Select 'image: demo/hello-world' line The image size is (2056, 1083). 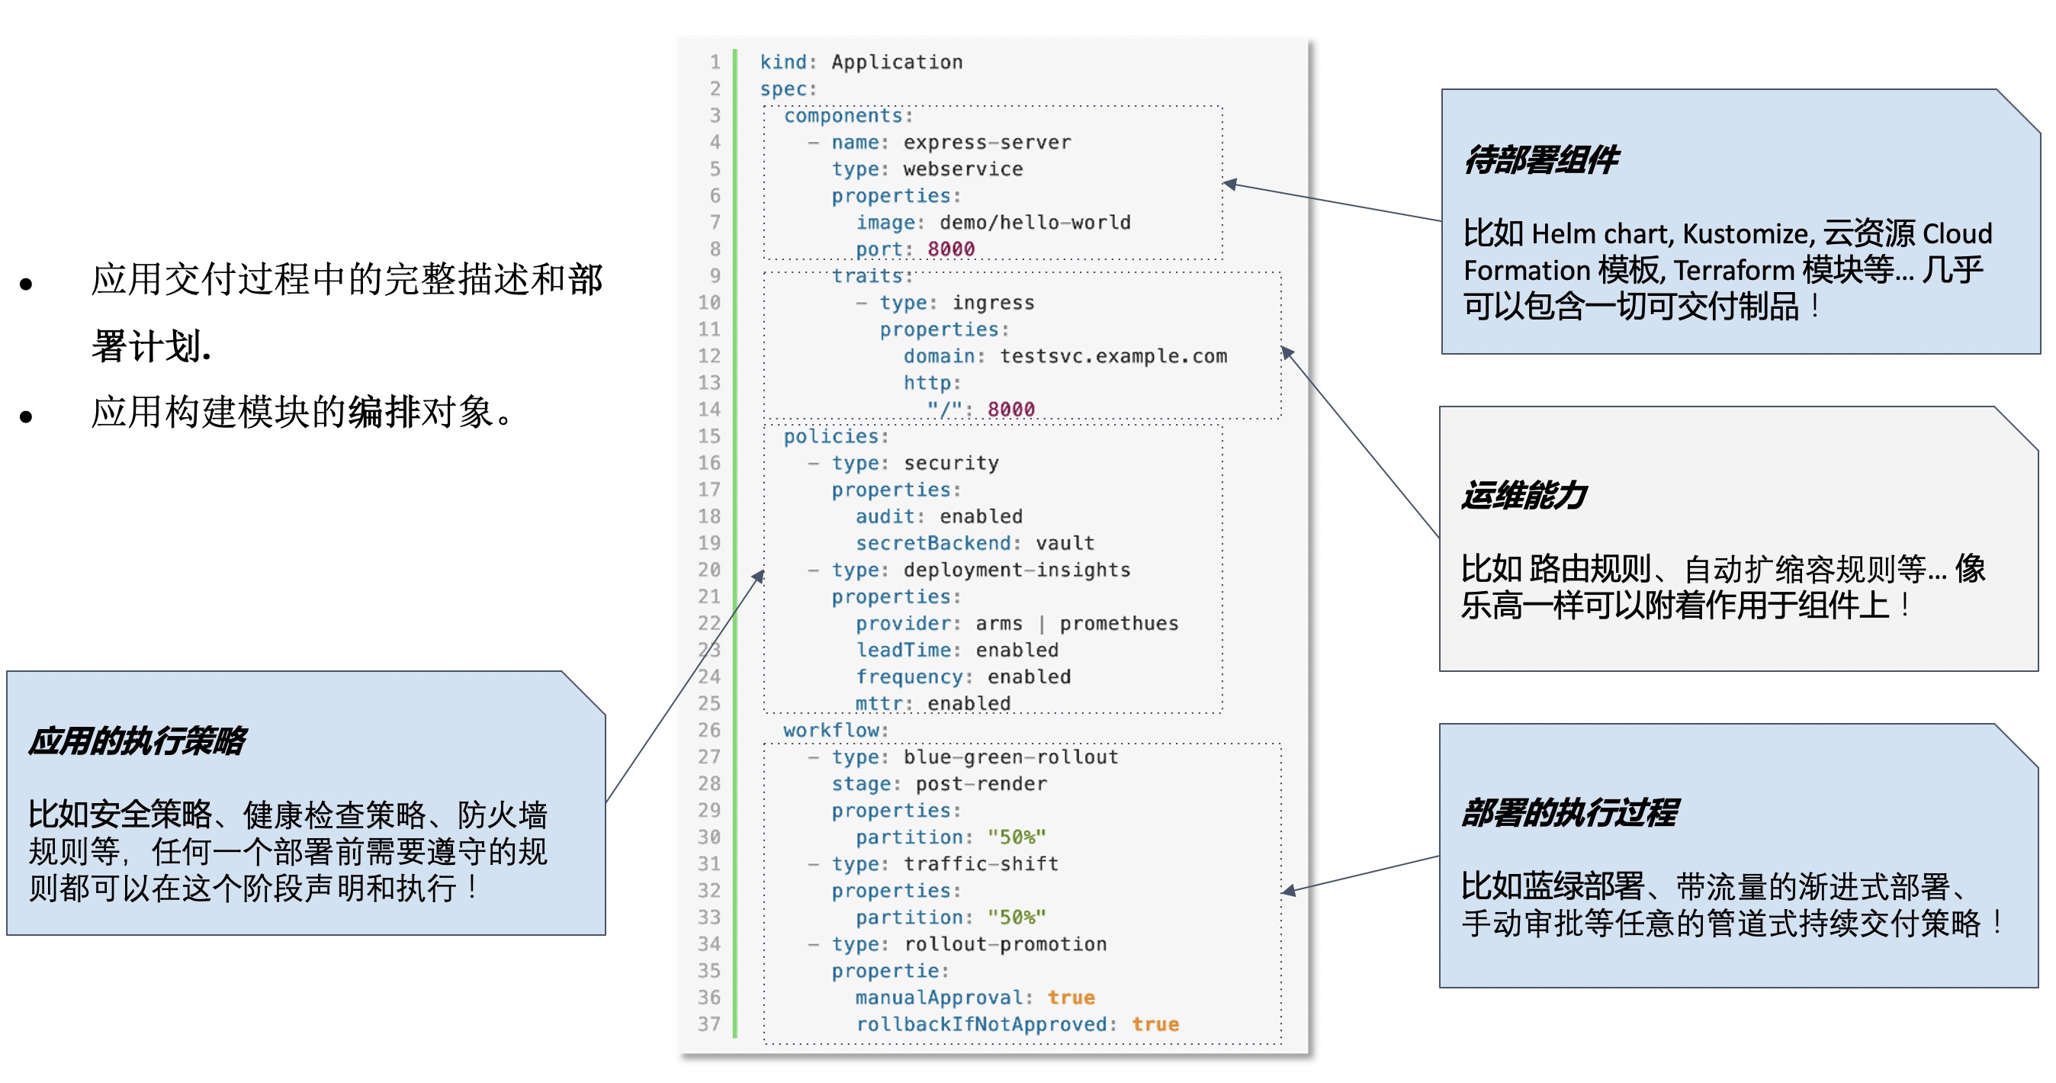point(993,223)
